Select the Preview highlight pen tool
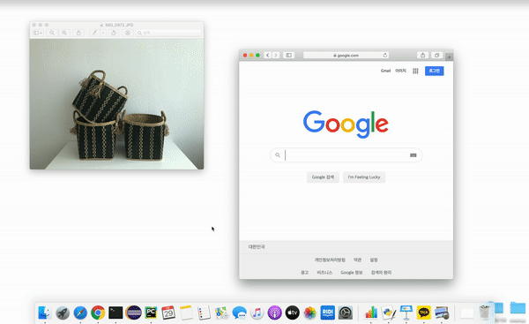 tap(95, 33)
